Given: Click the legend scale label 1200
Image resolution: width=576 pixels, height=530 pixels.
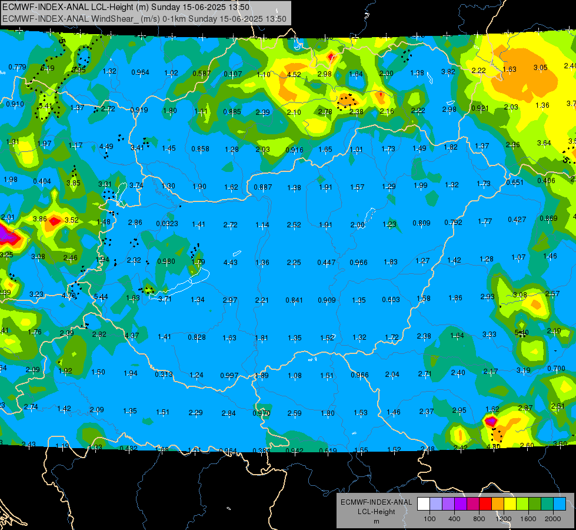Looking at the screenshot, I should tap(503, 519).
